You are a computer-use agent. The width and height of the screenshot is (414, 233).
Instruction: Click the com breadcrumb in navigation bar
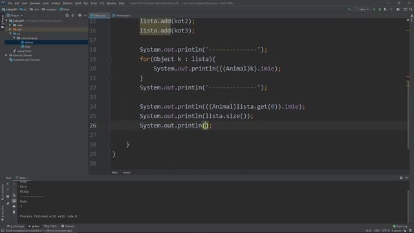34,9
